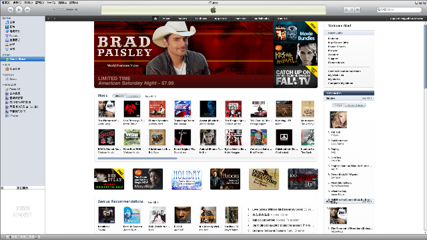This screenshot has height=240, width=427.
Task: Open the iTunes U store tab
Action: pos(282,19)
